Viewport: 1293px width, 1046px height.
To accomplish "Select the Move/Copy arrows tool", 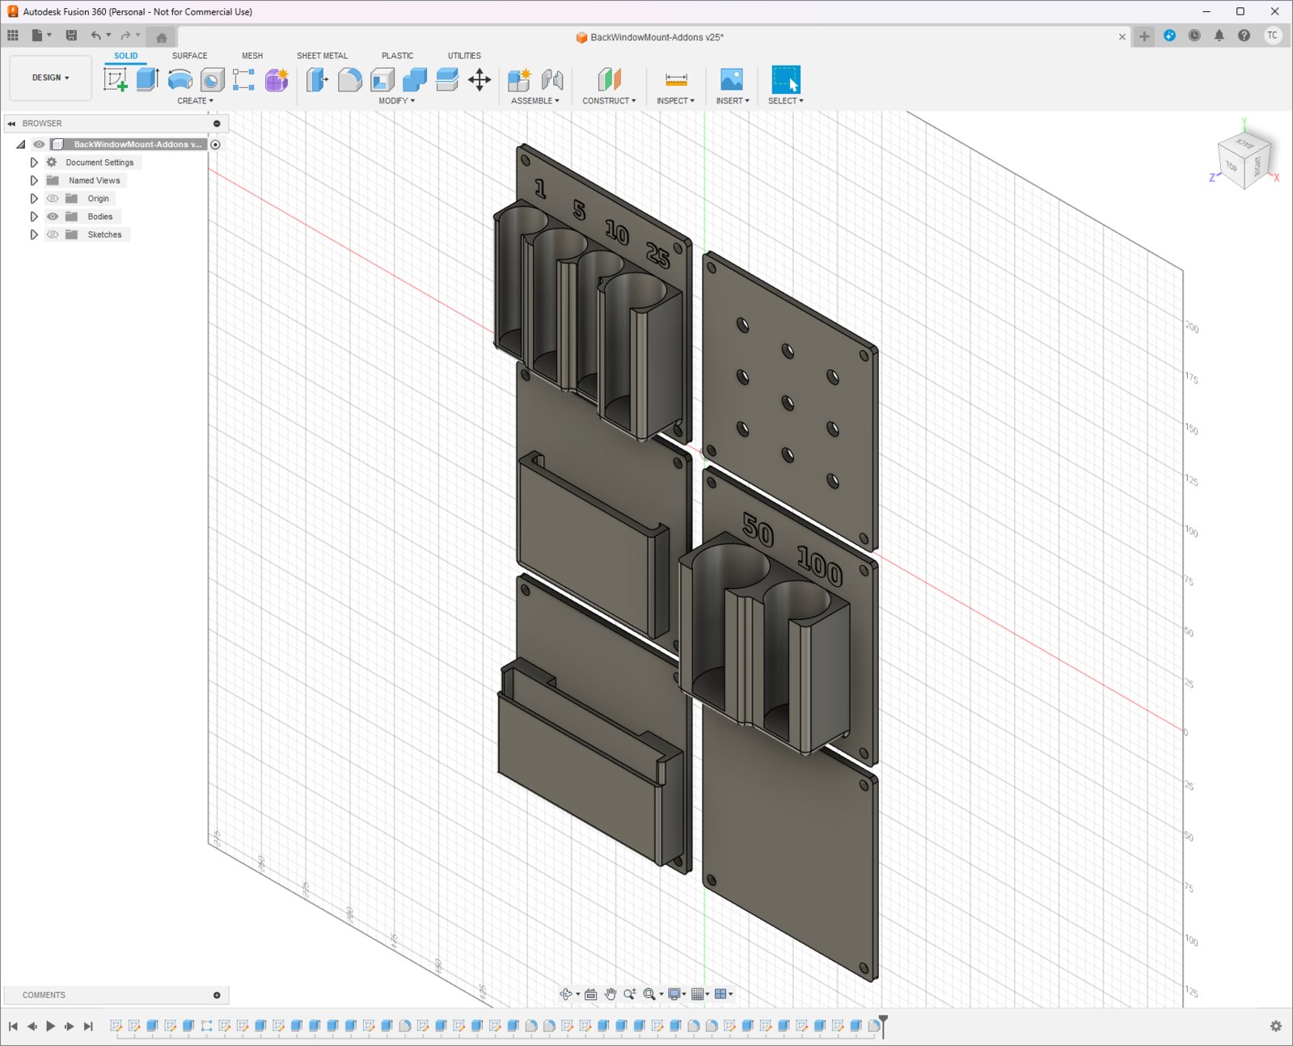I will point(480,79).
